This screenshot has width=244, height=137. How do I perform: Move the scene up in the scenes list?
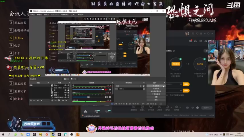click(38, 100)
